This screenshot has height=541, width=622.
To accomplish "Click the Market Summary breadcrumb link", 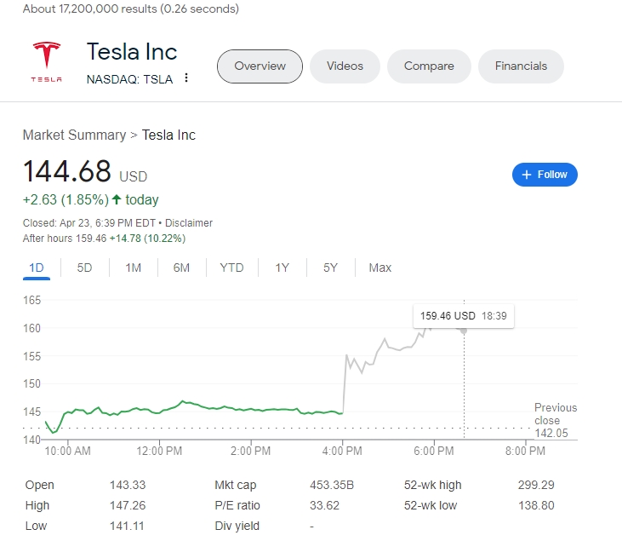I will click(74, 135).
